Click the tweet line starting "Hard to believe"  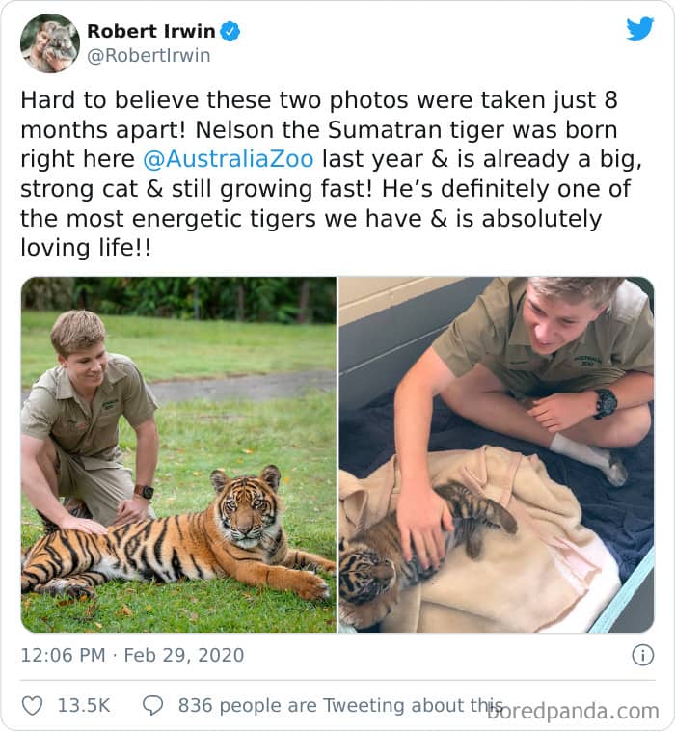(318, 100)
